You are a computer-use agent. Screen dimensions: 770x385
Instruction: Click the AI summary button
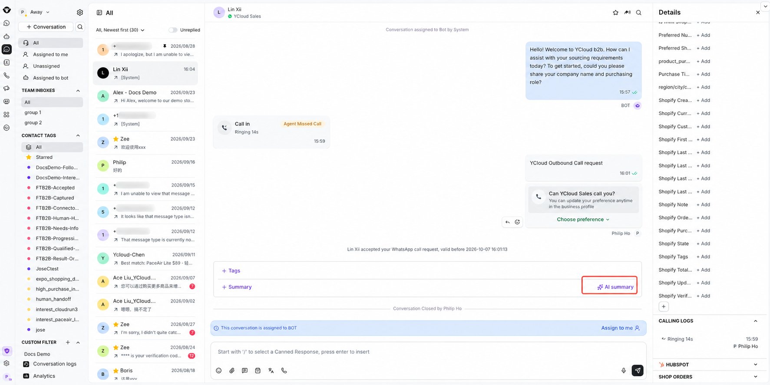click(615, 287)
